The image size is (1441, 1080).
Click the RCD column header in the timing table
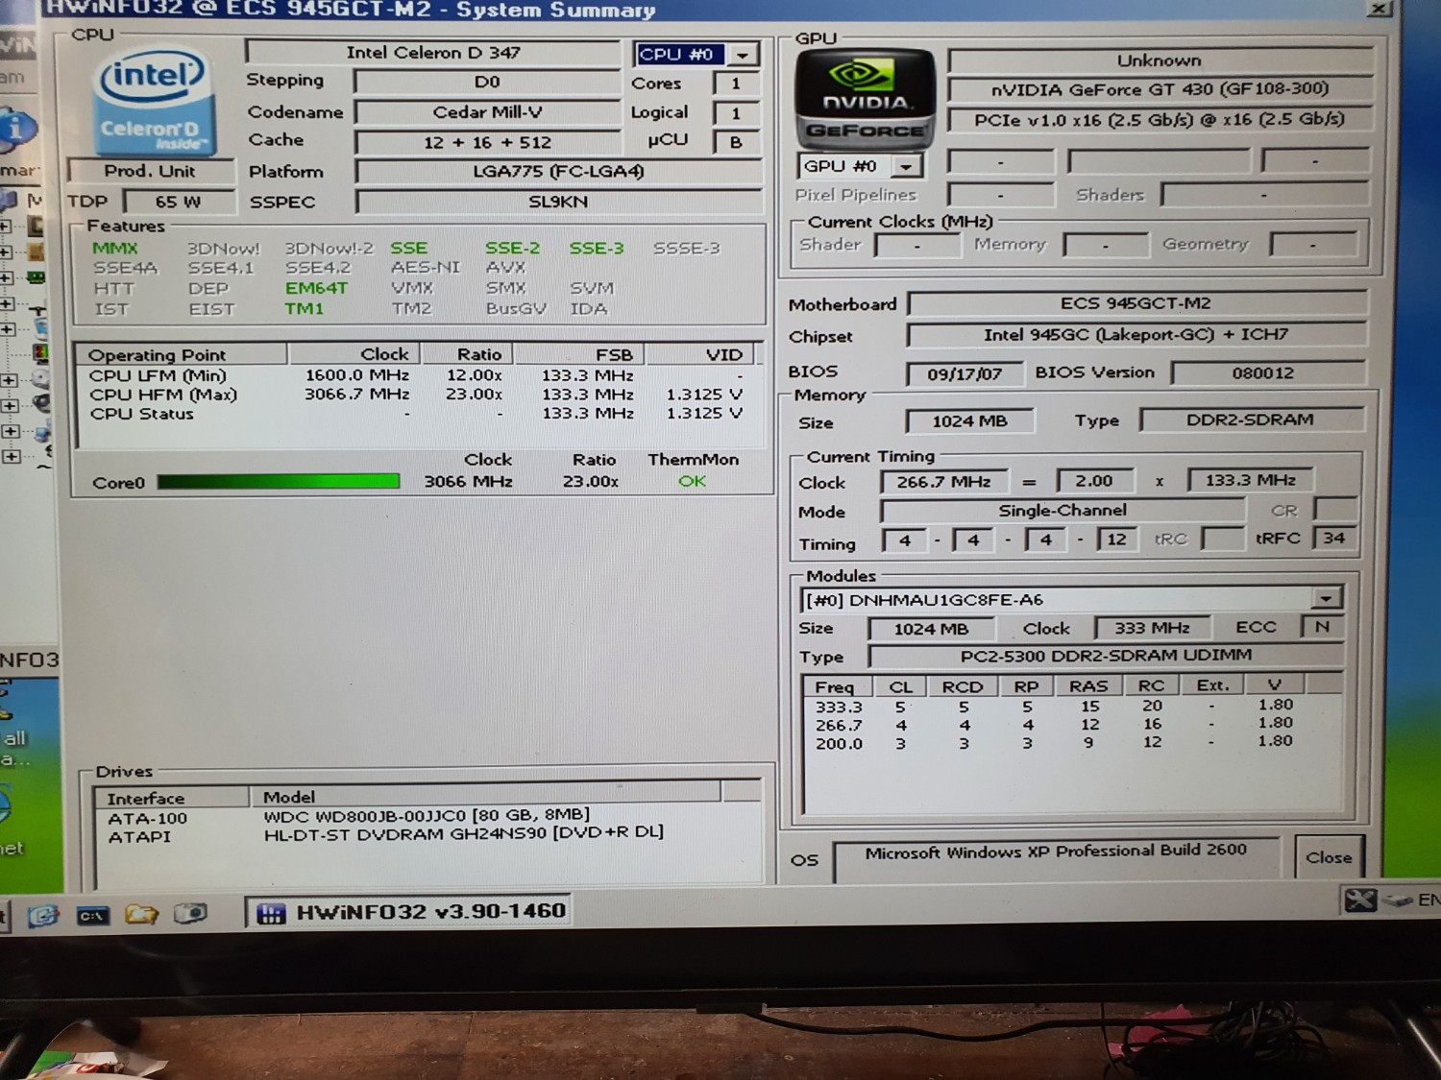coord(962,686)
